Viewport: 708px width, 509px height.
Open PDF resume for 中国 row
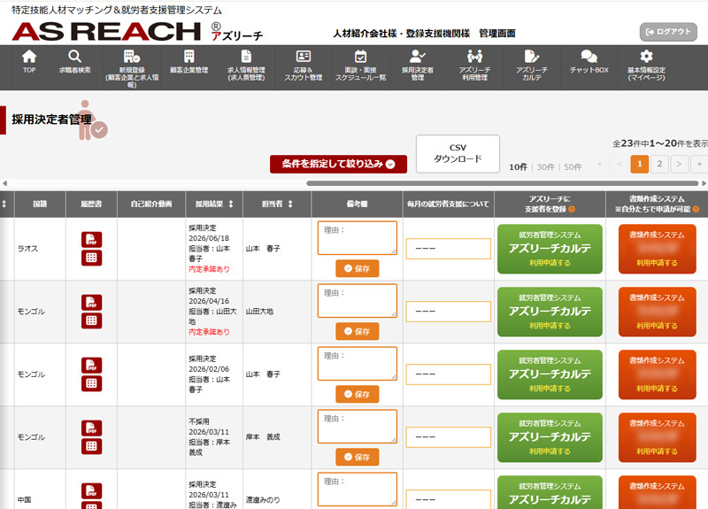coord(92,490)
